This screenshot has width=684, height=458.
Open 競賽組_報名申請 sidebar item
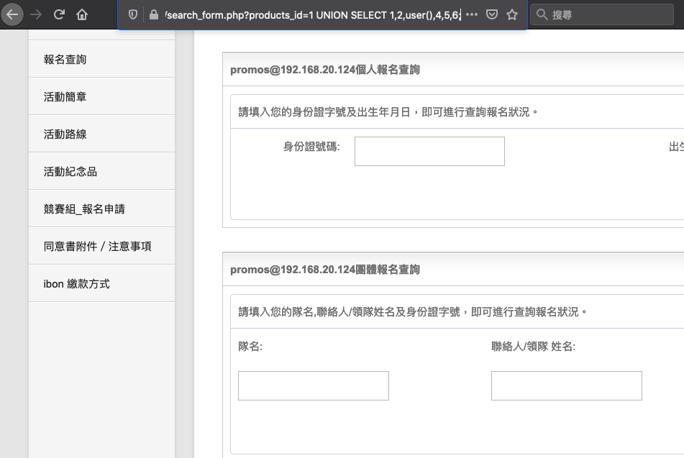tap(101, 209)
